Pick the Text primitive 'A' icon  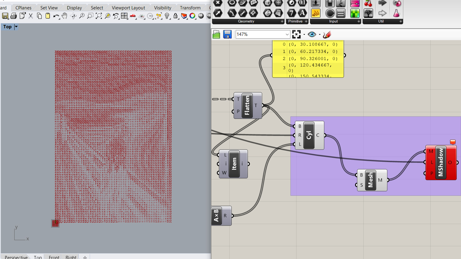[x=302, y=13]
